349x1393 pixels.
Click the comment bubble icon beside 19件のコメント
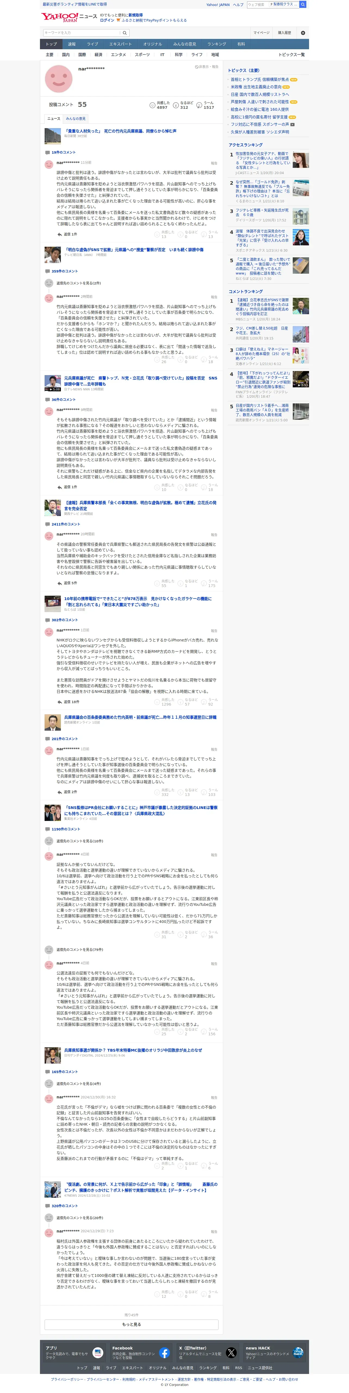47,153
